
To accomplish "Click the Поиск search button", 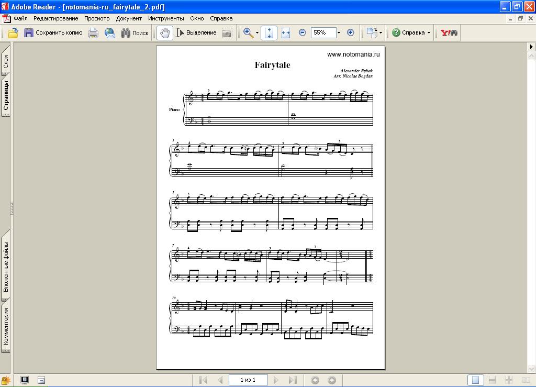I will [x=135, y=32].
